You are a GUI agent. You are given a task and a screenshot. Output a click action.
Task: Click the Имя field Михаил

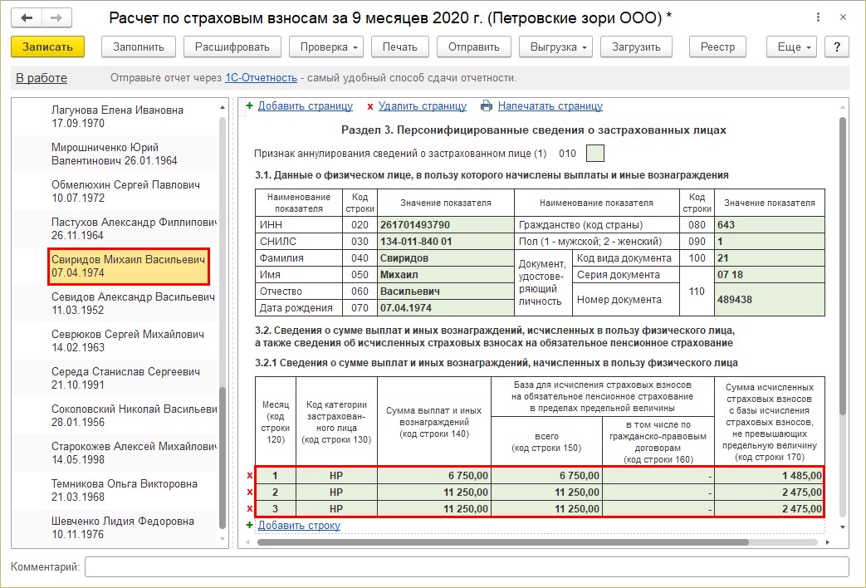pyautogui.click(x=446, y=275)
